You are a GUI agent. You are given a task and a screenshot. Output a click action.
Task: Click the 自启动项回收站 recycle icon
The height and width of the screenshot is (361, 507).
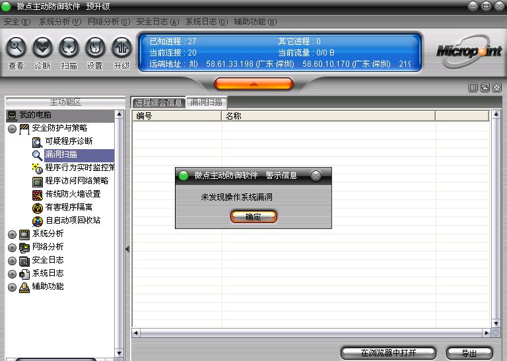37,221
